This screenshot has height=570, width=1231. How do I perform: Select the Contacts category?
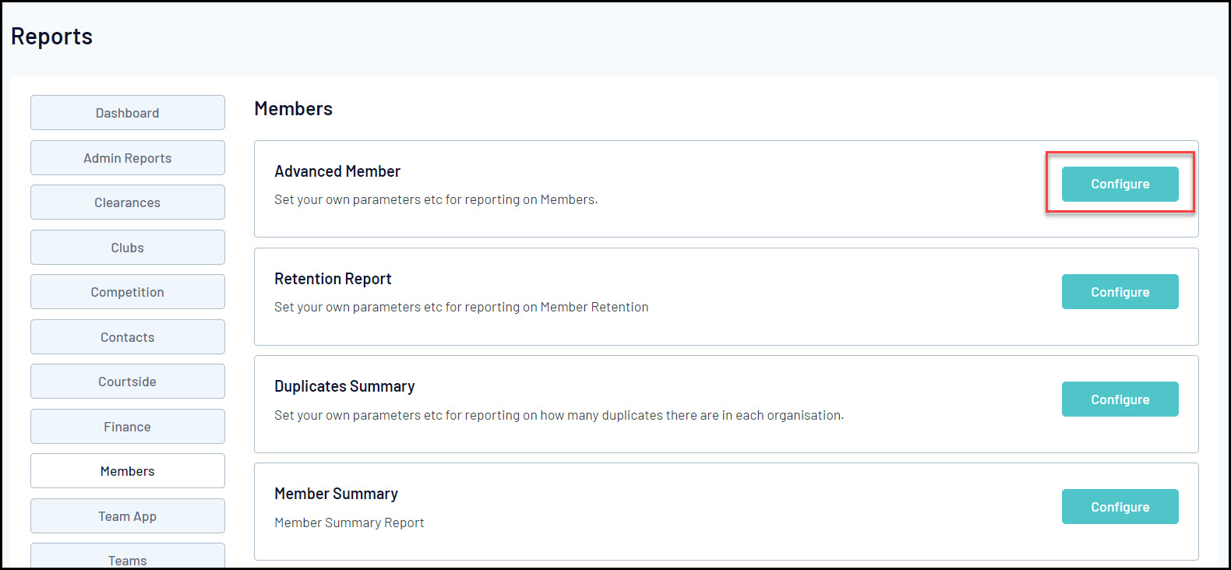[128, 337]
